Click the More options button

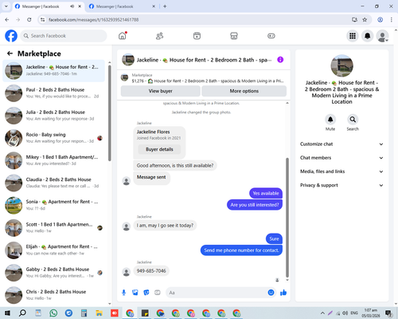tap(244, 91)
